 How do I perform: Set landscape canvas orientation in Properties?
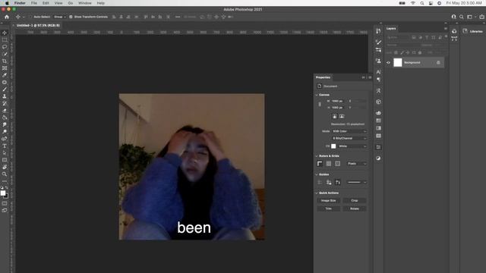(x=342, y=116)
